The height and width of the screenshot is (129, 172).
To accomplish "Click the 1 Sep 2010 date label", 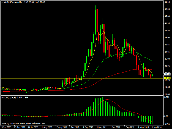I will click(x=88, y=127).
